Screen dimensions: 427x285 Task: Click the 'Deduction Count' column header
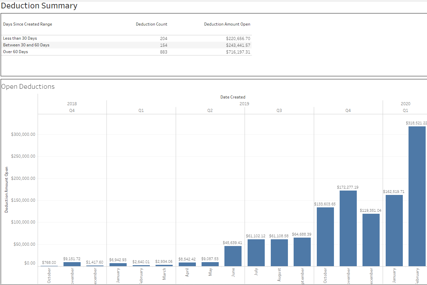(x=151, y=24)
